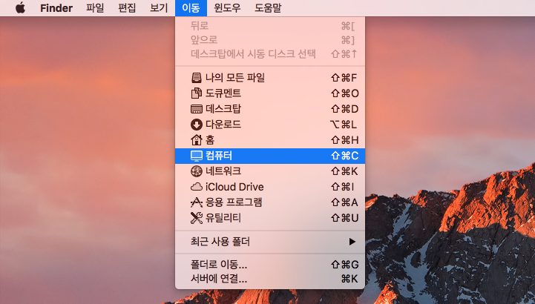Click the 나의 모든 파일 stacked-files icon
Viewport: 535px width, 304px height.
click(x=196, y=78)
